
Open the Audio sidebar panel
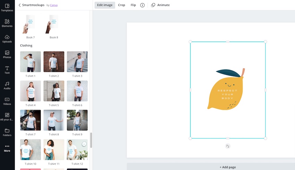click(x=7, y=86)
